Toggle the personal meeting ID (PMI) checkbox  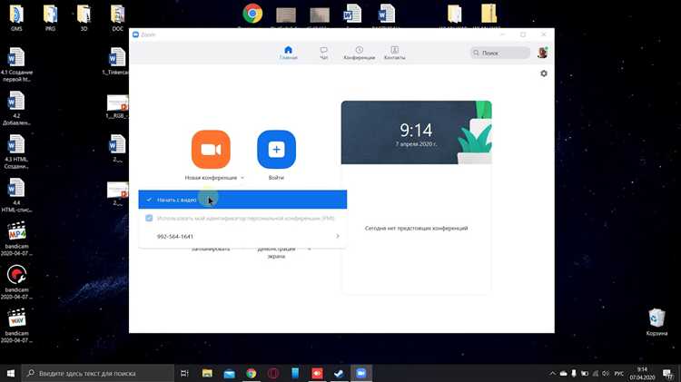click(x=149, y=218)
